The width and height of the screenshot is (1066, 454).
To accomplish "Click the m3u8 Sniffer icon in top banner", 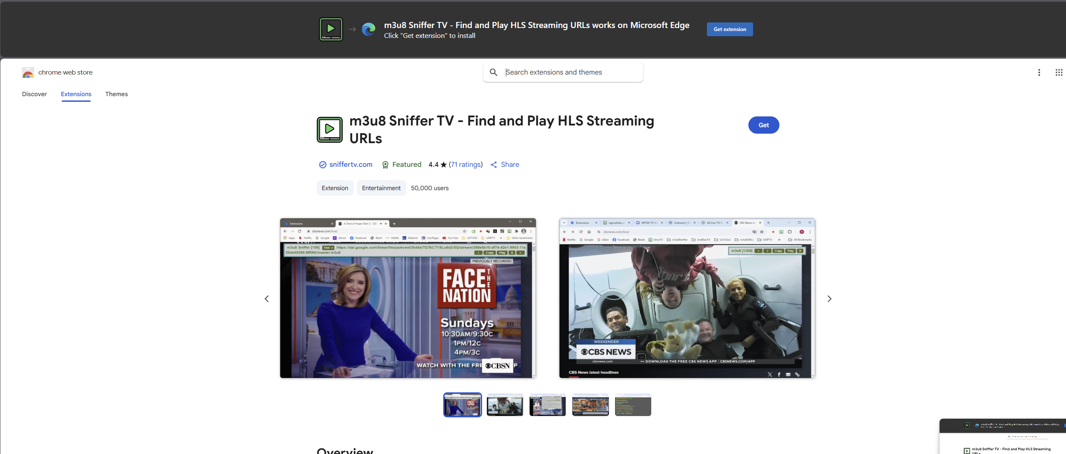I will coord(331,29).
